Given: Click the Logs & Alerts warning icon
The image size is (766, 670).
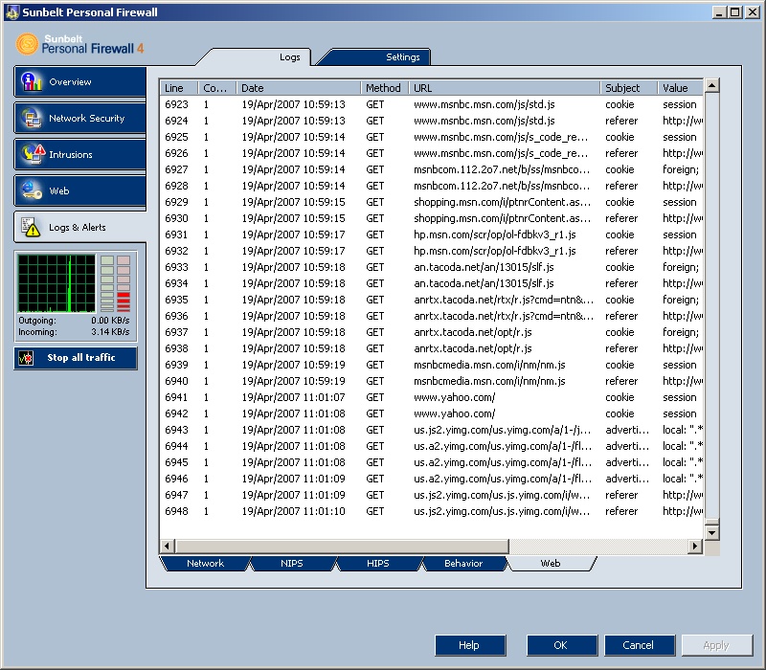Looking at the screenshot, I should [x=33, y=228].
